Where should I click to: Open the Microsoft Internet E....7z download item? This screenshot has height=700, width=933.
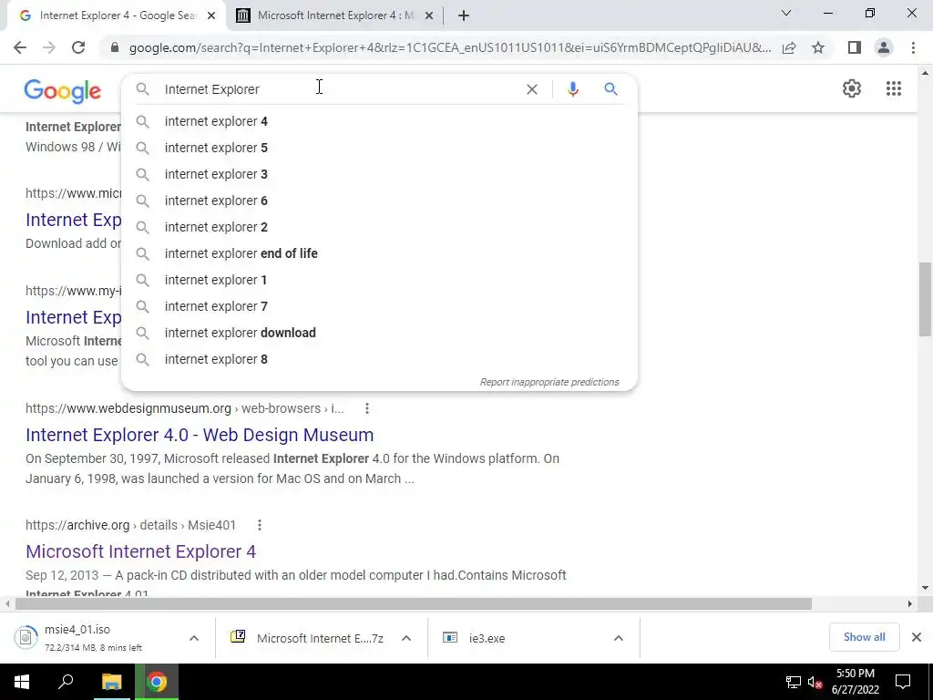point(306,638)
